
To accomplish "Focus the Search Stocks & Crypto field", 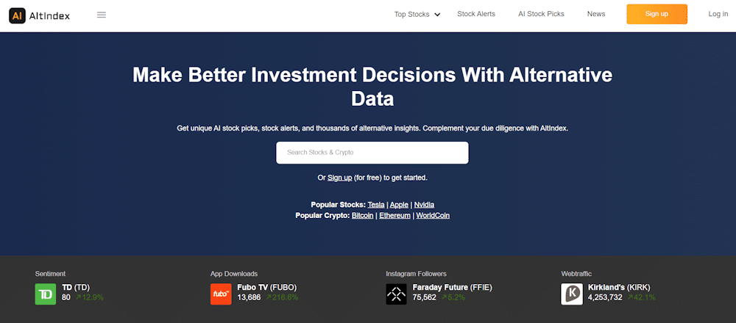I will point(372,153).
